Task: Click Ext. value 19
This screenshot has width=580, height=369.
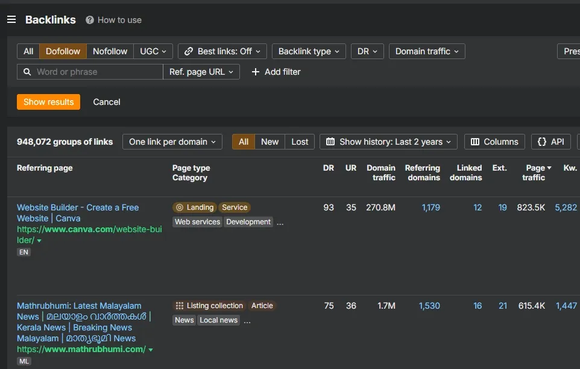Action: tap(502, 207)
